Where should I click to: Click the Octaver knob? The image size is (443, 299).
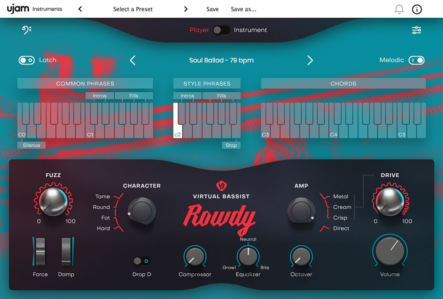pos(301,257)
